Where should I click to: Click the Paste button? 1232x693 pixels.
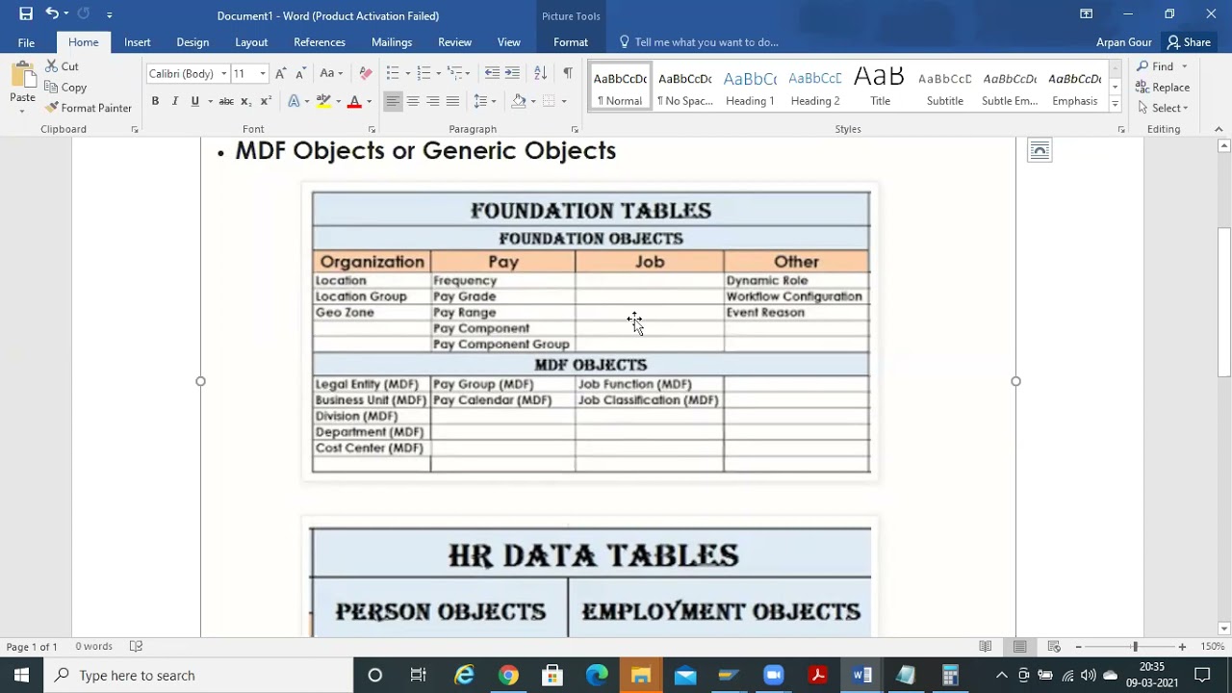(x=22, y=82)
